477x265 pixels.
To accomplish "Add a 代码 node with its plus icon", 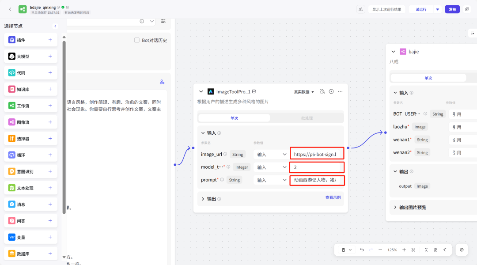I will pyautogui.click(x=50, y=73).
